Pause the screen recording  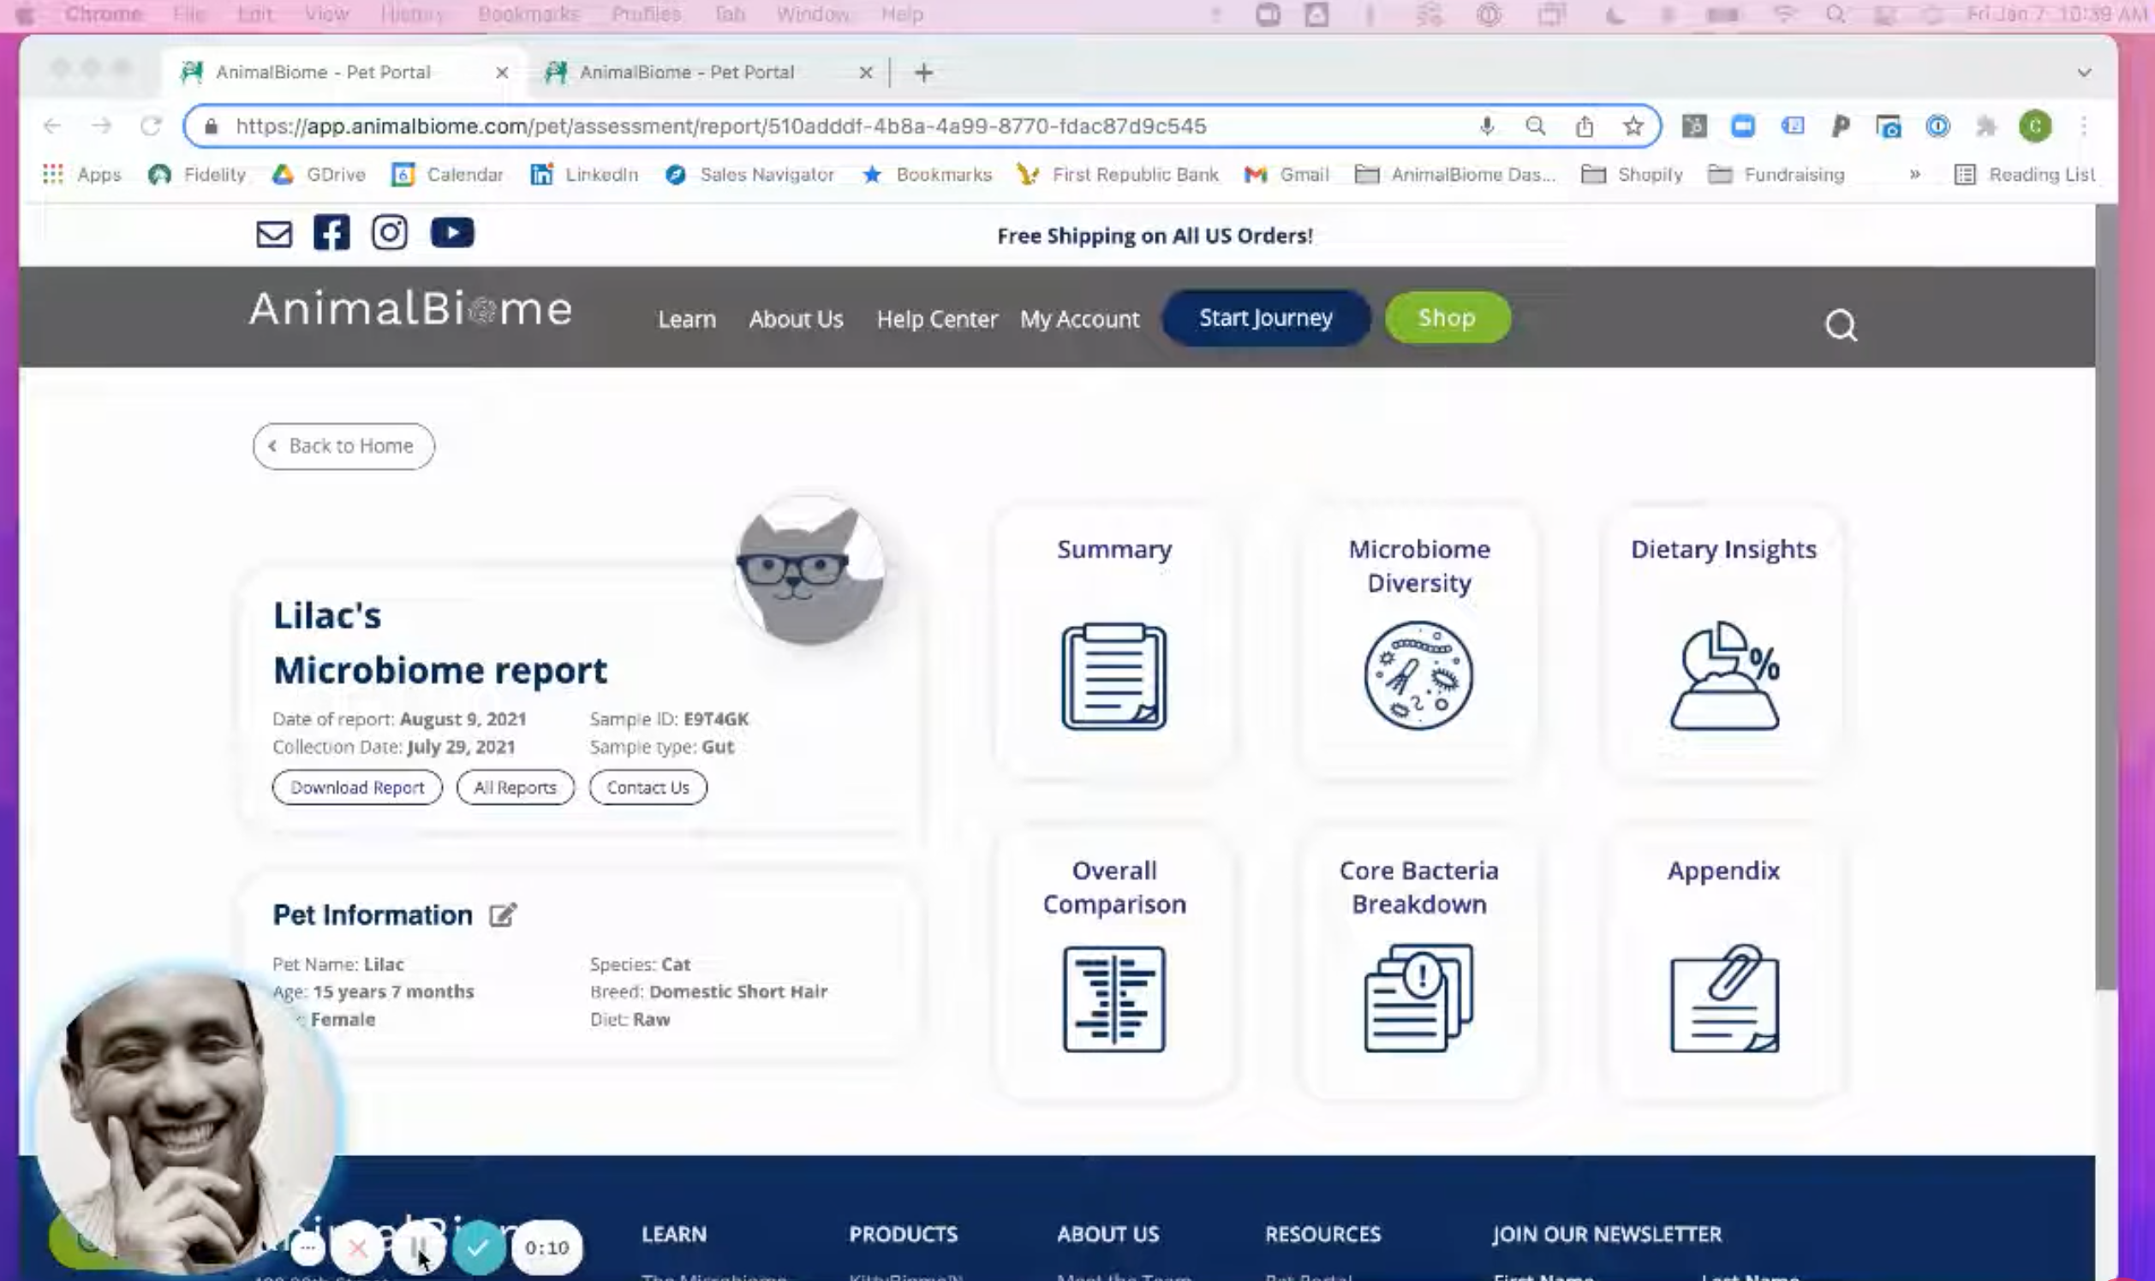418,1247
